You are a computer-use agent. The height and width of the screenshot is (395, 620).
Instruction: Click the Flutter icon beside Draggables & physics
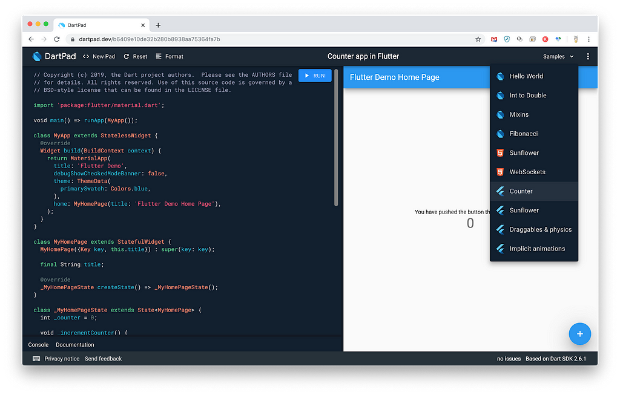pyautogui.click(x=500, y=229)
